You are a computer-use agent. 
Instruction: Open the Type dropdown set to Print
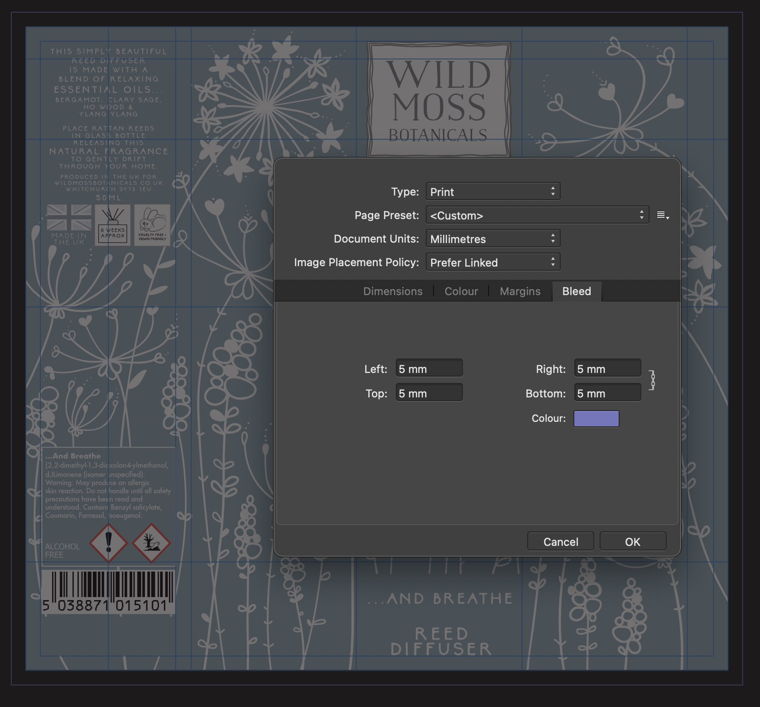coord(493,191)
